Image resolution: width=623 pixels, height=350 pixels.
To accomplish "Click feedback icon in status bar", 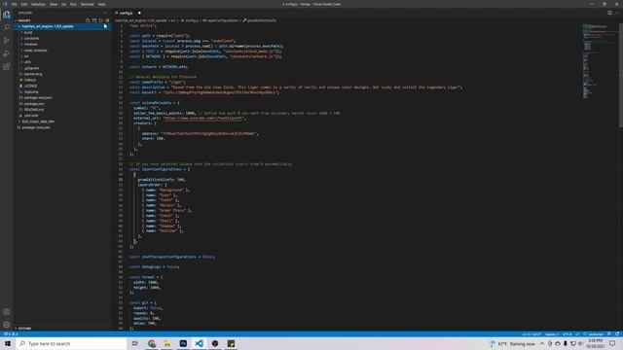I will coord(608,334).
